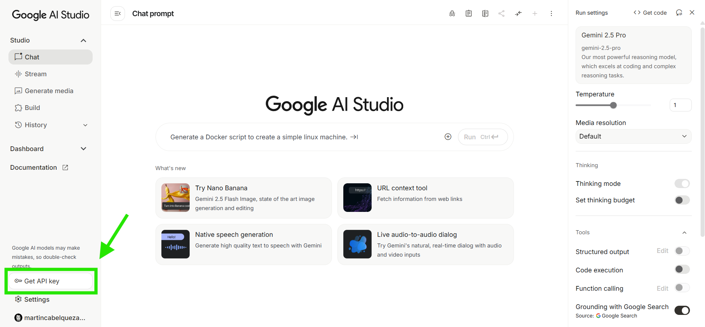Image resolution: width=705 pixels, height=327 pixels.
Task: Collapse the Tools section
Action: click(684, 232)
